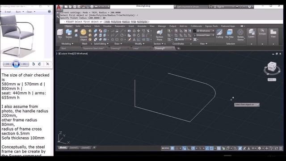The height and width of the screenshot is (161, 286).
Task: Open the View panel button
Action: tap(273, 34)
